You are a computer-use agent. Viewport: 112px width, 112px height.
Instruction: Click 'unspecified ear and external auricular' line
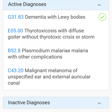[x=49, y=77]
